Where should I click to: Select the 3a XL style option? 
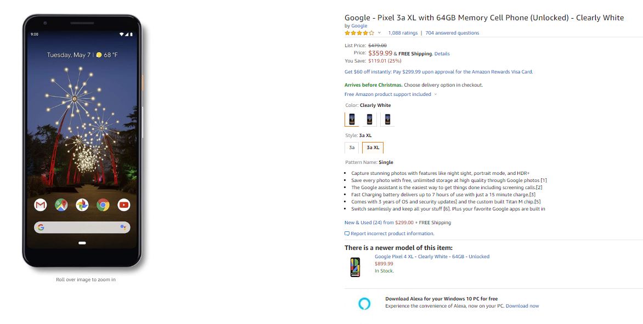pos(373,147)
